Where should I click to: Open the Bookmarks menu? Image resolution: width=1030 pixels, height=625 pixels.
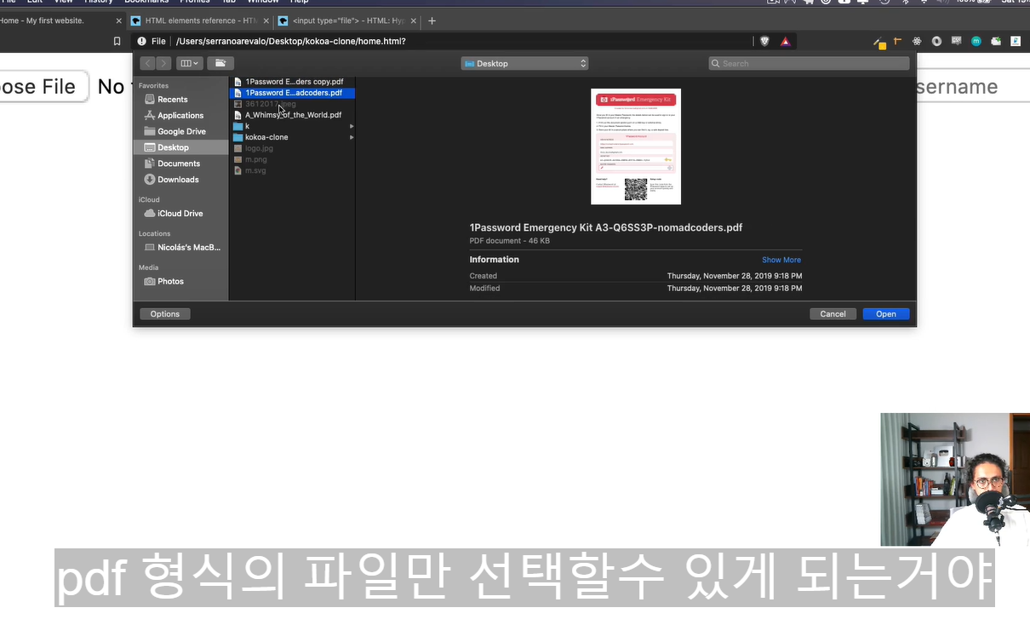(x=146, y=3)
